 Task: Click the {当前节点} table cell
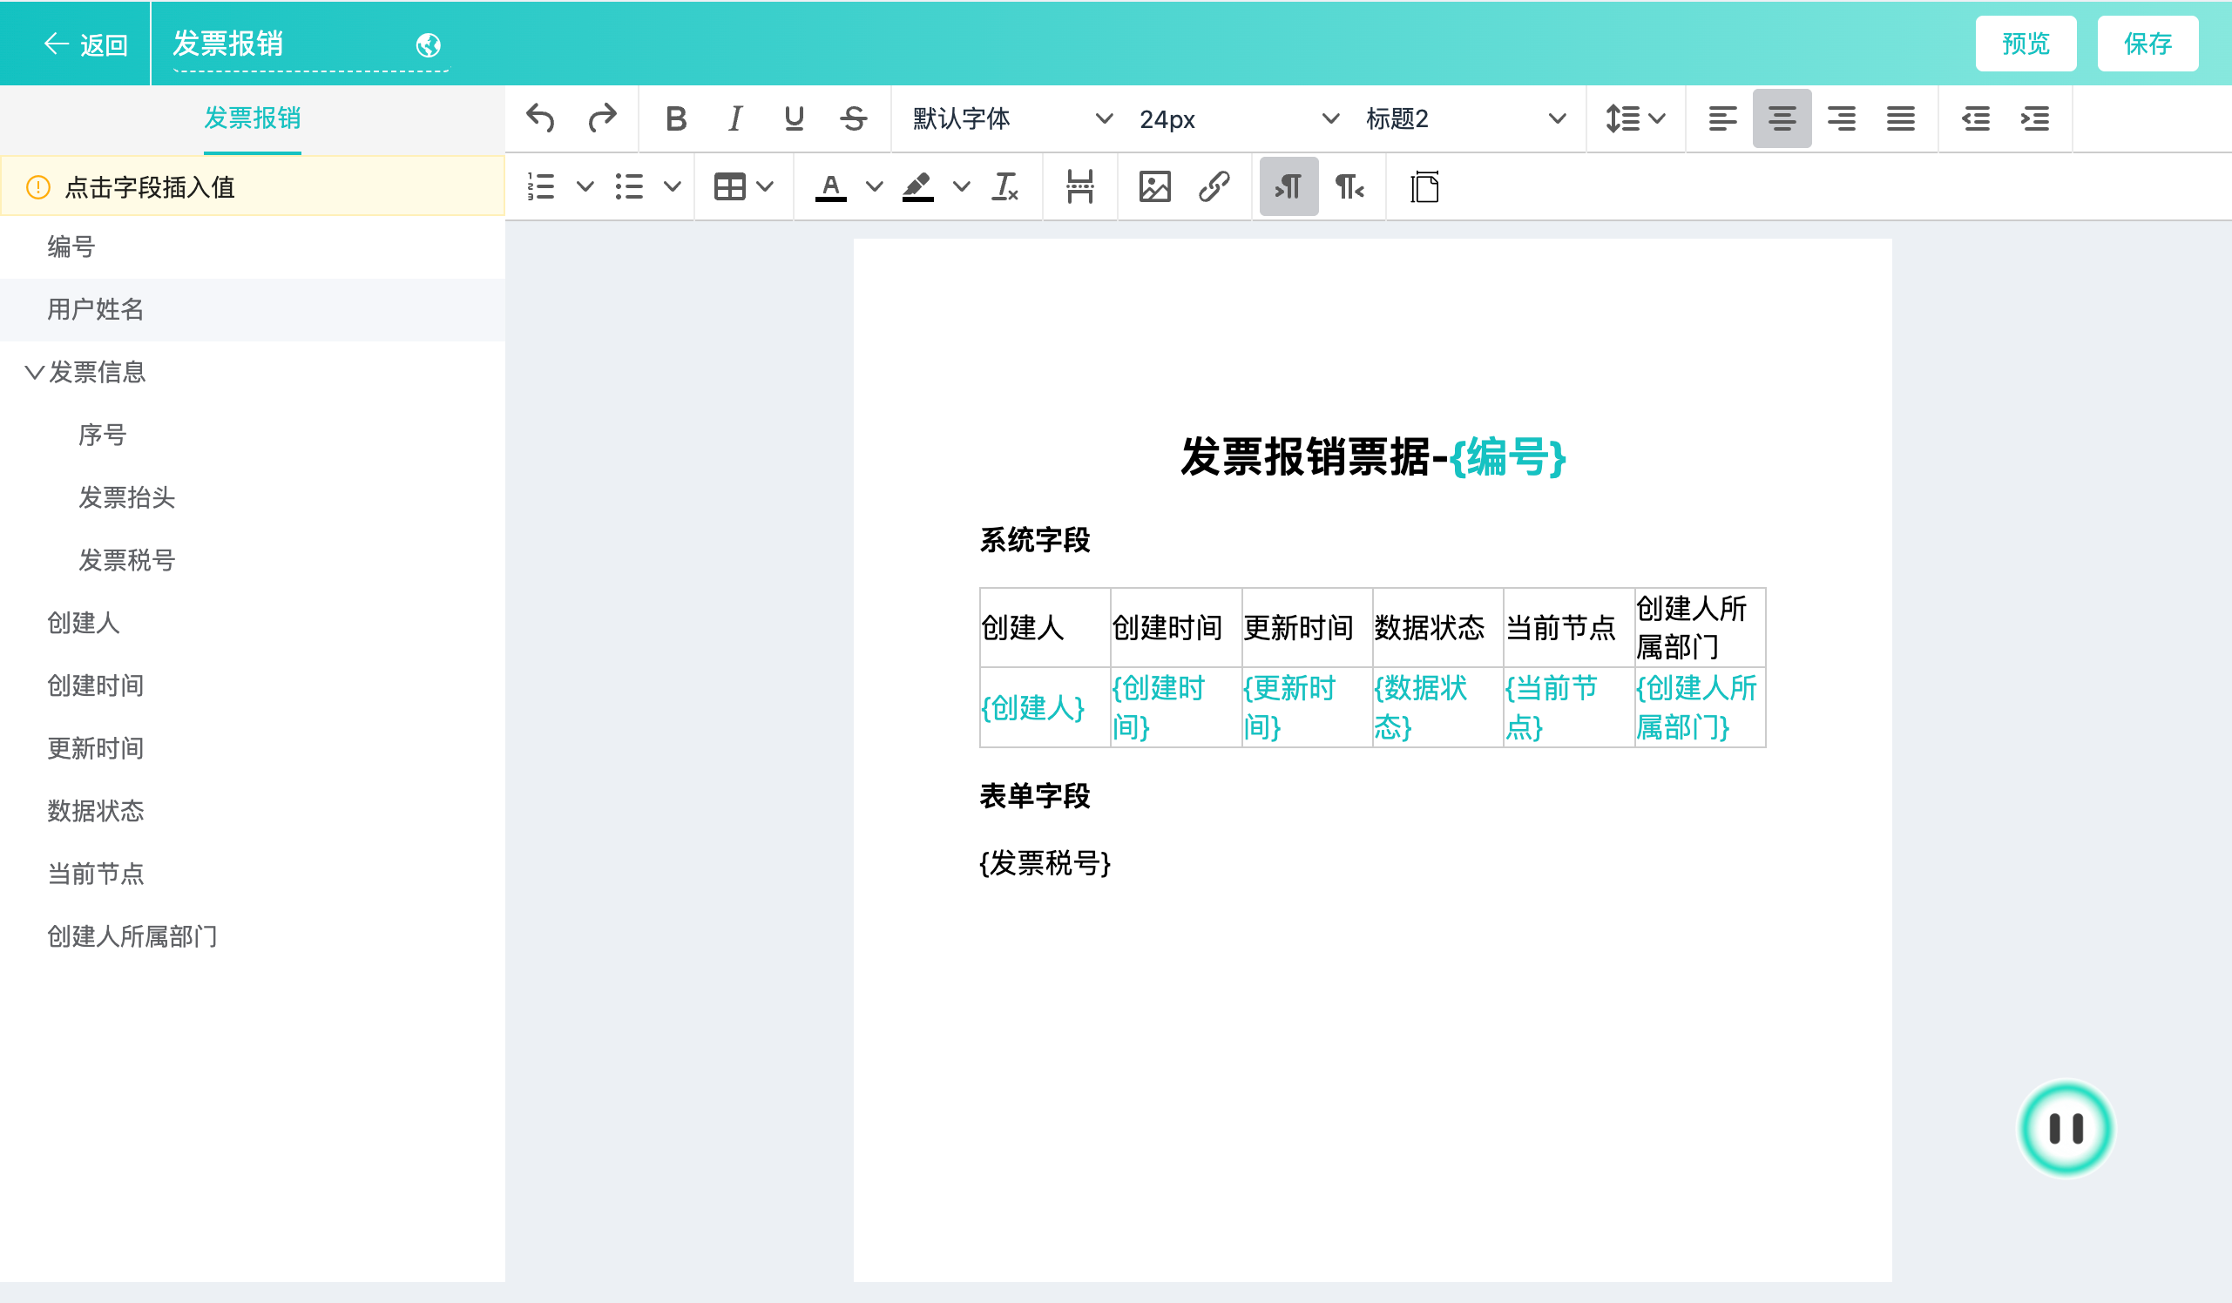click(x=1569, y=708)
